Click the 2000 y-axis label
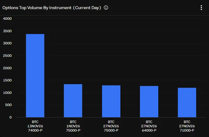This screenshot has height=137, width=209. click(x=7, y=68)
